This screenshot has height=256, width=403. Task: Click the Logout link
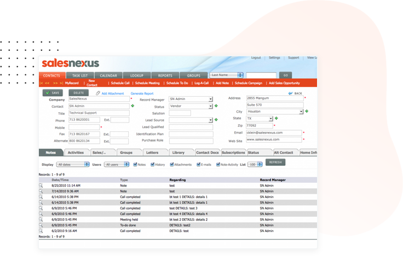pyautogui.click(x=256, y=58)
